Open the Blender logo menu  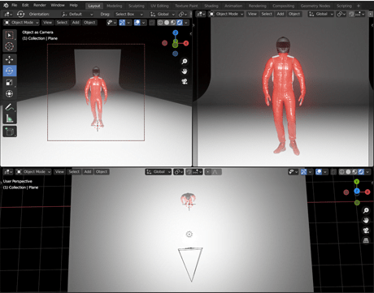tap(6, 5)
